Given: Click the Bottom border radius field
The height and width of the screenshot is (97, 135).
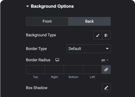Looking at the screenshot, I should click(x=73, y=70).
